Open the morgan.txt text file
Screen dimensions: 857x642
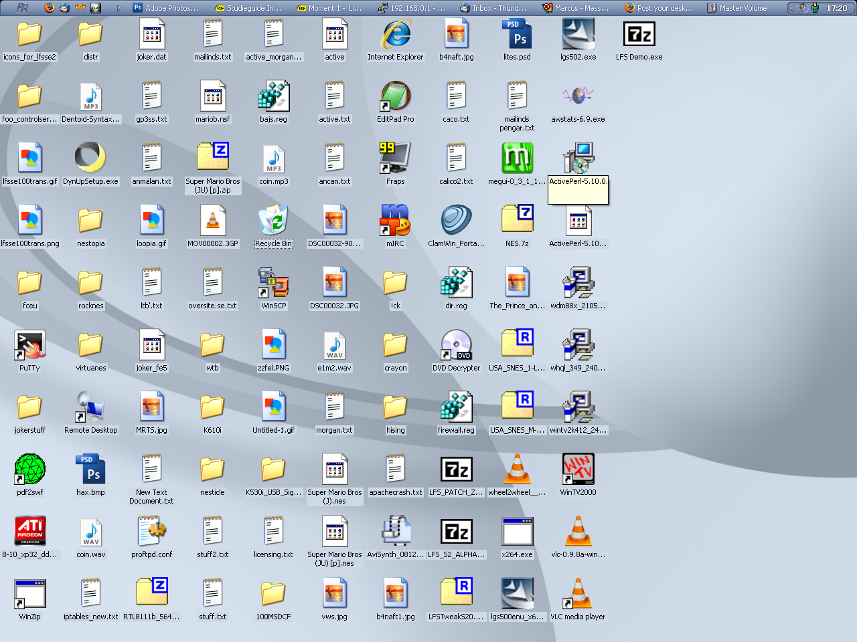pos(334,407)
